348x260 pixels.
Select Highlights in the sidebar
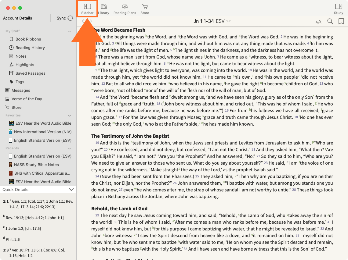pyautogui.click(x=25, y=65)
